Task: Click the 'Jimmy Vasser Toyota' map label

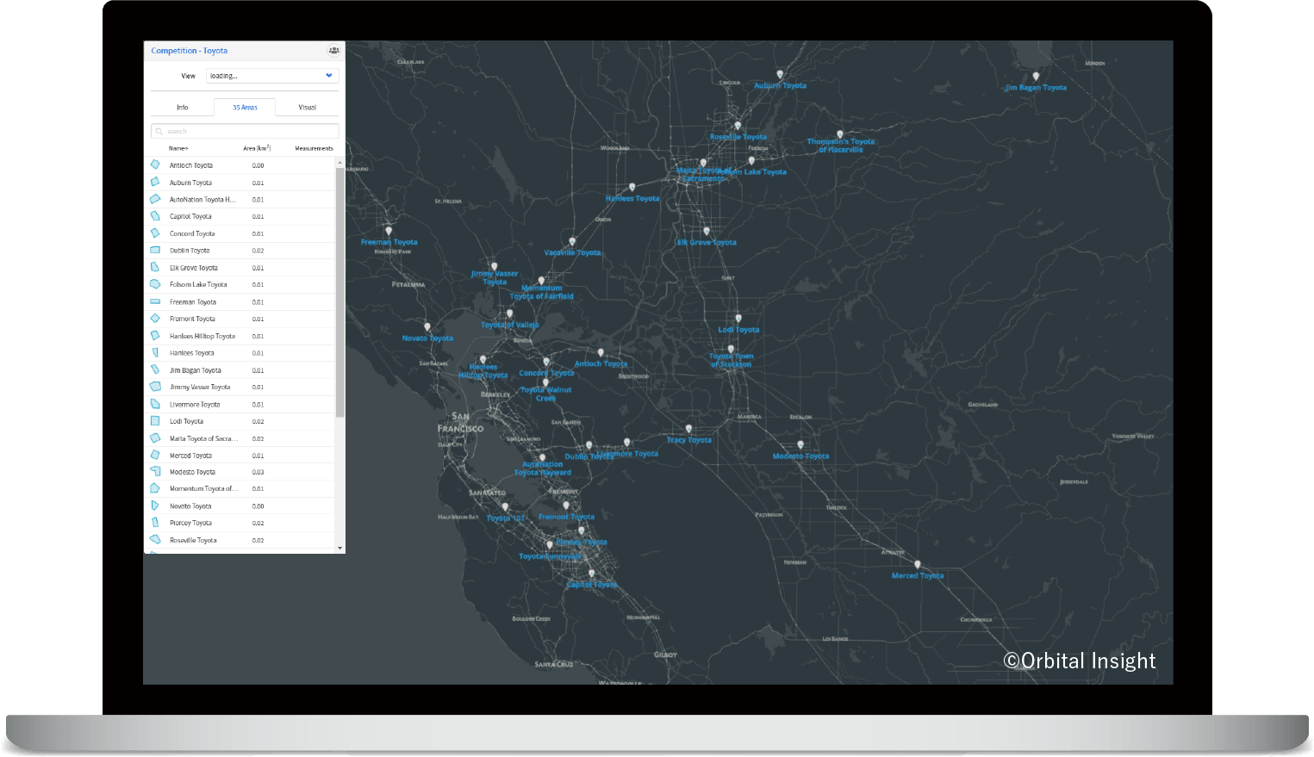Action: [x=495, y=278]
